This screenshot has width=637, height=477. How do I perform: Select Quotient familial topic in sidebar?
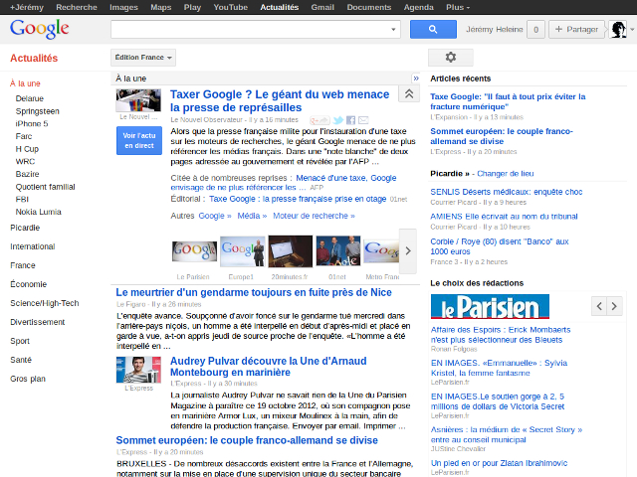(45, 187)
